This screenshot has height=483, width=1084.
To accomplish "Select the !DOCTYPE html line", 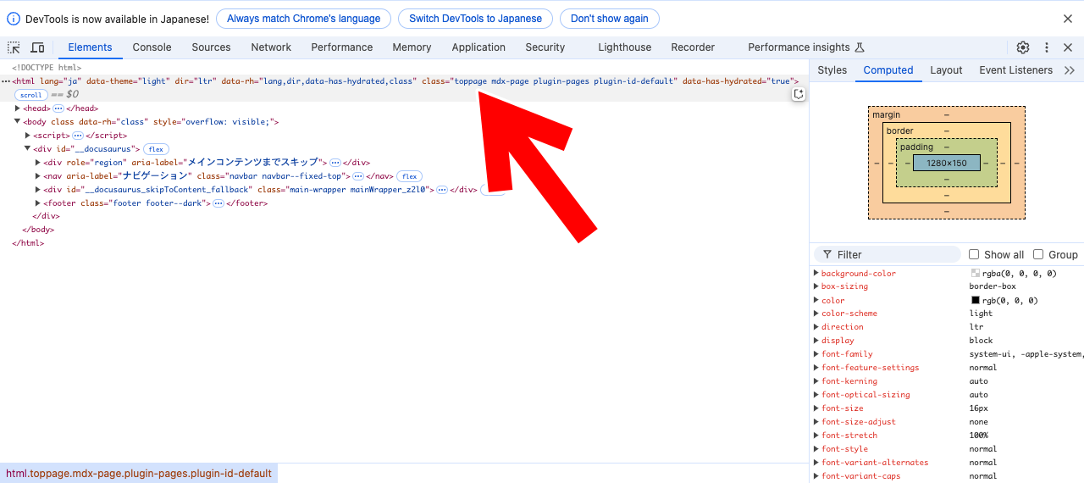I will click(47, 68).
